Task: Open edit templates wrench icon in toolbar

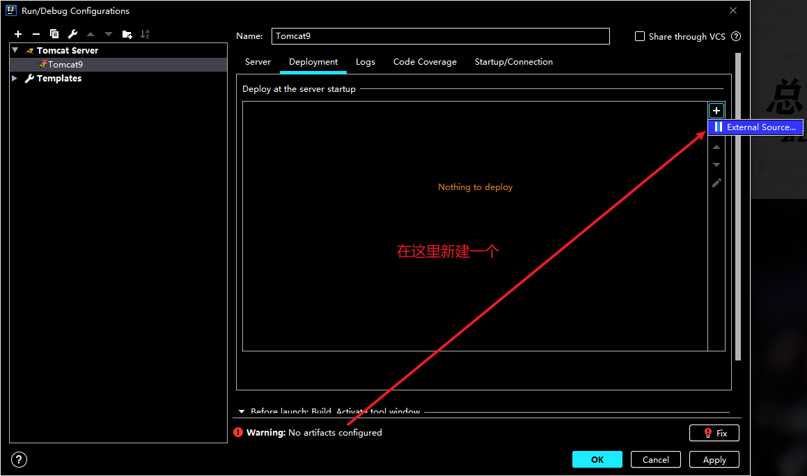Action: coord(72,34)
